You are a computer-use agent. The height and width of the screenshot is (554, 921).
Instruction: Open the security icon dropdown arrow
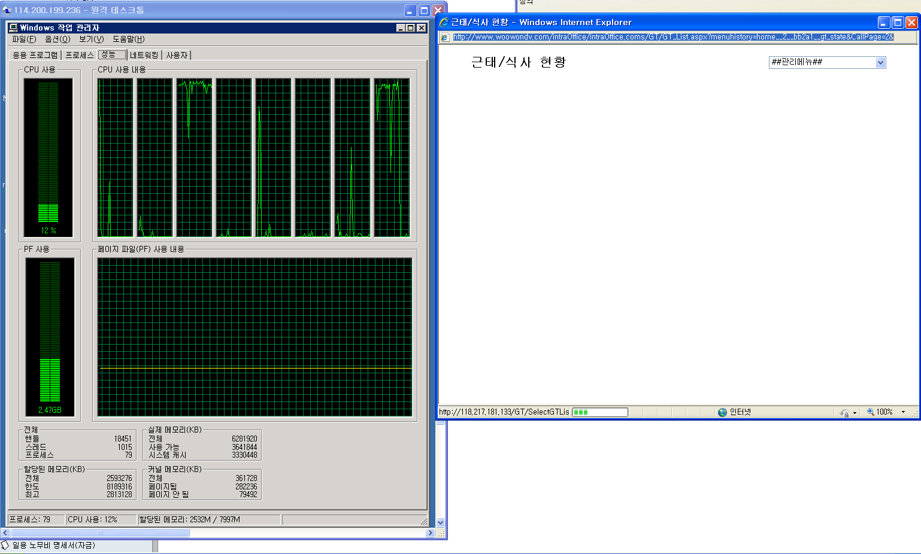pyautogui.click(x=855, y=413)
